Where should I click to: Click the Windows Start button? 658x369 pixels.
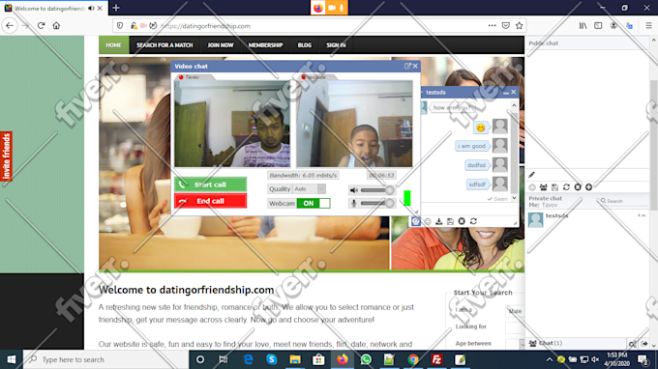click(12, 359)
